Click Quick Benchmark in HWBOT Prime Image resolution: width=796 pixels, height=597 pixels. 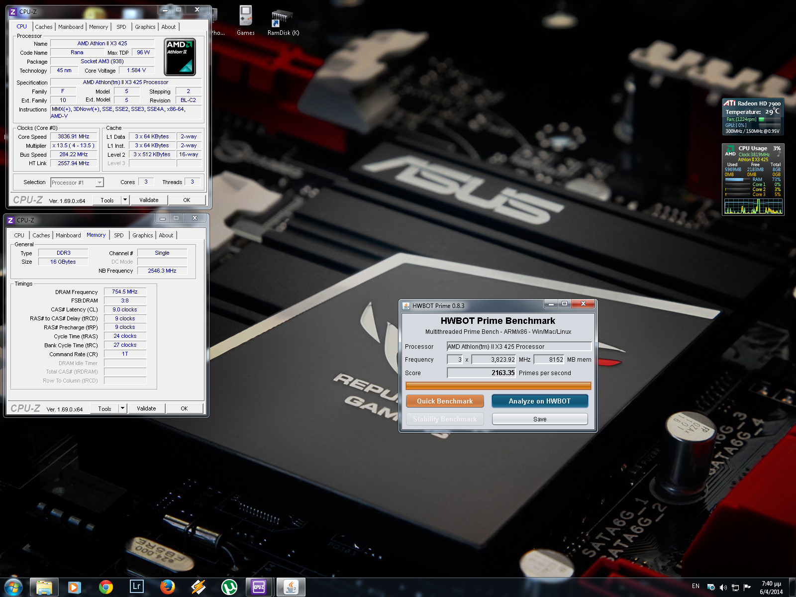445,401
